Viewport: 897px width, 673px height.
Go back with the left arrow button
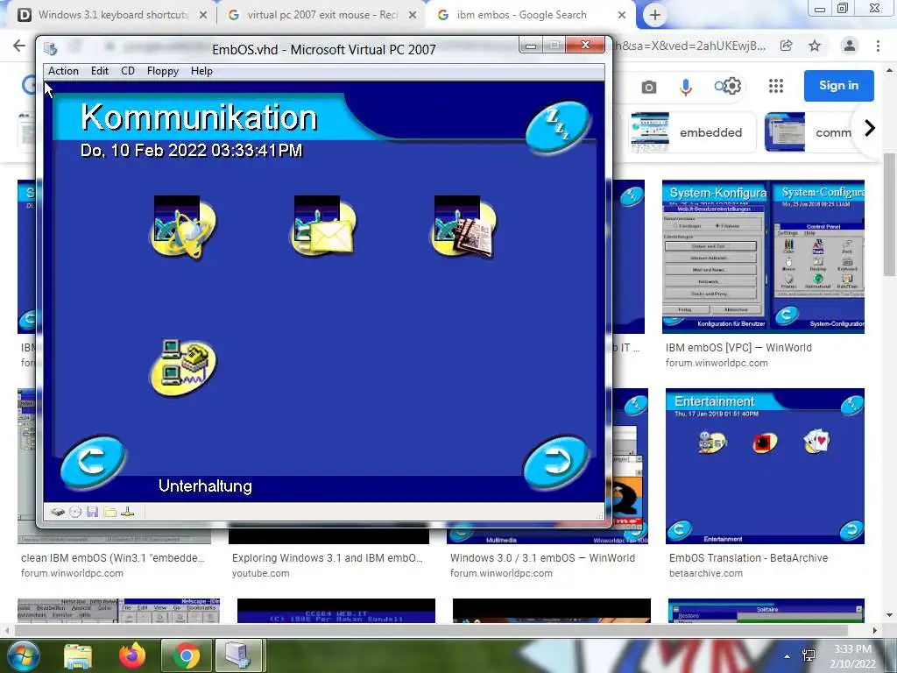93,462
